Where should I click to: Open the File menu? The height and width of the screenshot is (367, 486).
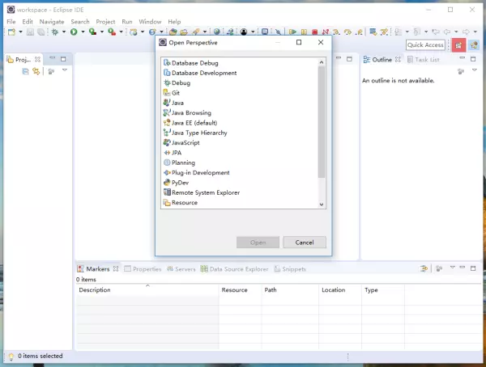11,22
